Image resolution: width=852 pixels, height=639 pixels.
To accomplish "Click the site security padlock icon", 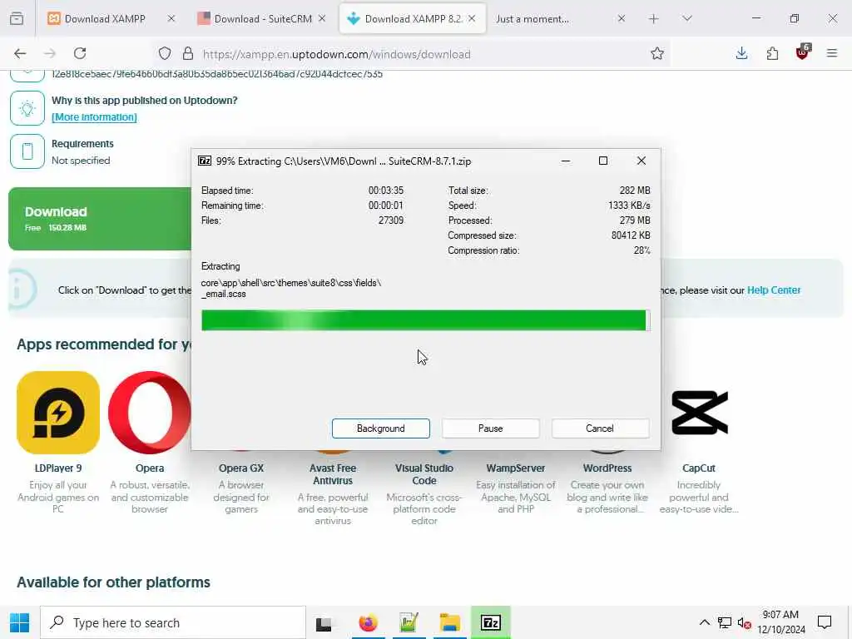I will click(188, 53).
